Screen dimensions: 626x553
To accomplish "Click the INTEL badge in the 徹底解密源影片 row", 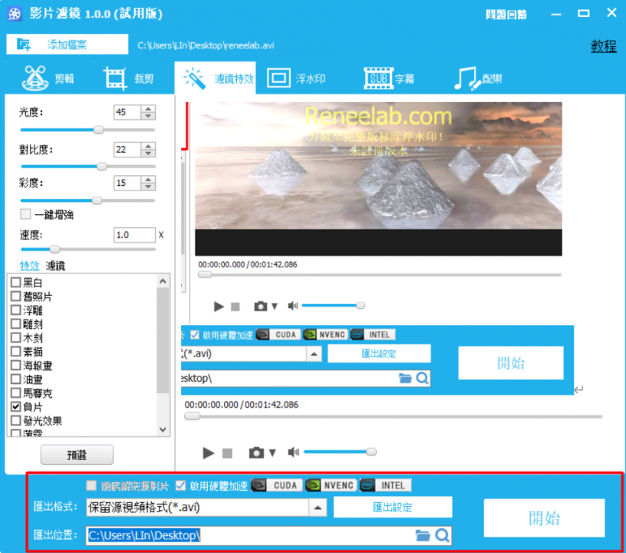I will coord(385,485).
